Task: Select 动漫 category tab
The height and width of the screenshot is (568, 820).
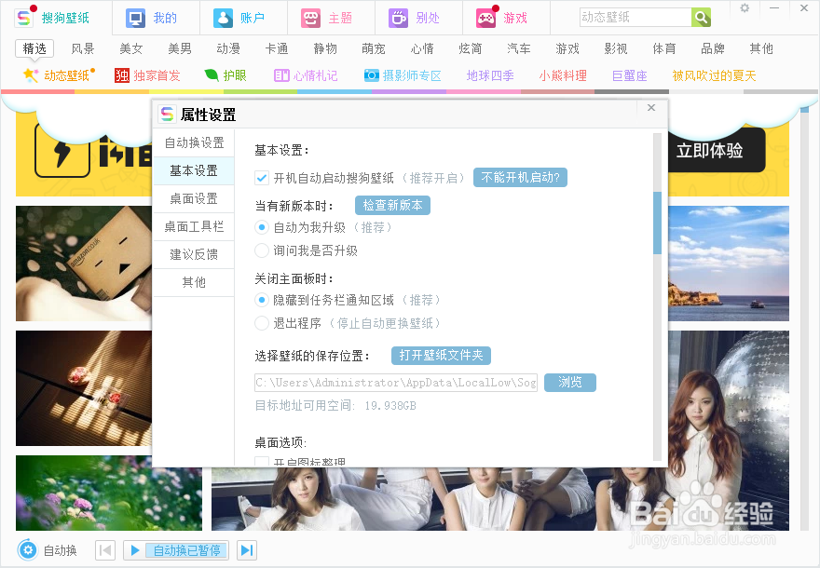Action: (x=228, y=48)
